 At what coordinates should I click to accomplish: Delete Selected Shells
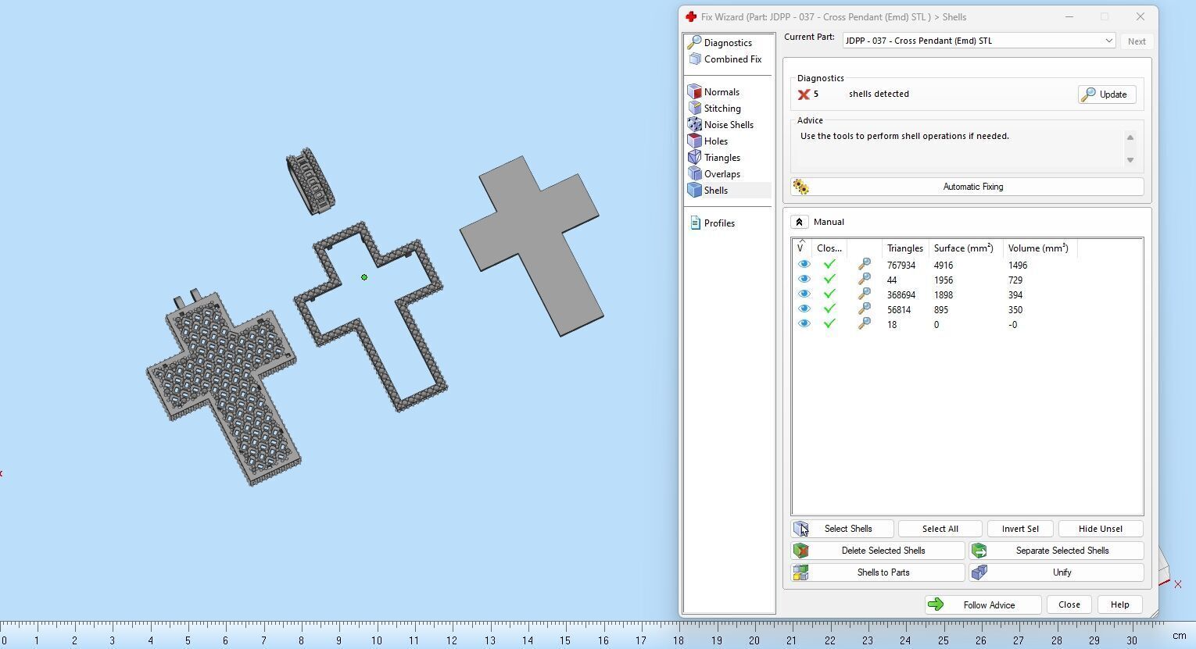[x=878, y=551]
